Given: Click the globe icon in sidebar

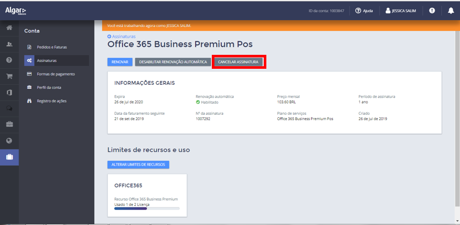Looking at the screenshot, I should [x=9, y=140].
